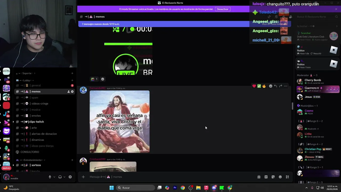Viewport: 341px width, 192px height.
Task: Open headphone output options arrow
Action: [64, 177]
